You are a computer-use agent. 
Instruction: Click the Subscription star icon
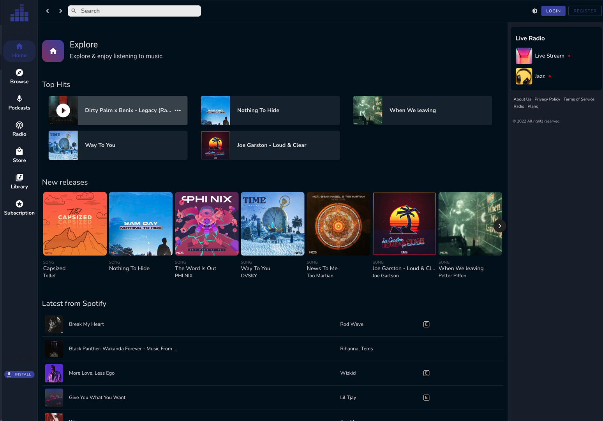(x=19, y=204)
